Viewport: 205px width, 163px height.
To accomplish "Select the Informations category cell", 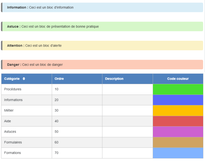I will [13, 100].
